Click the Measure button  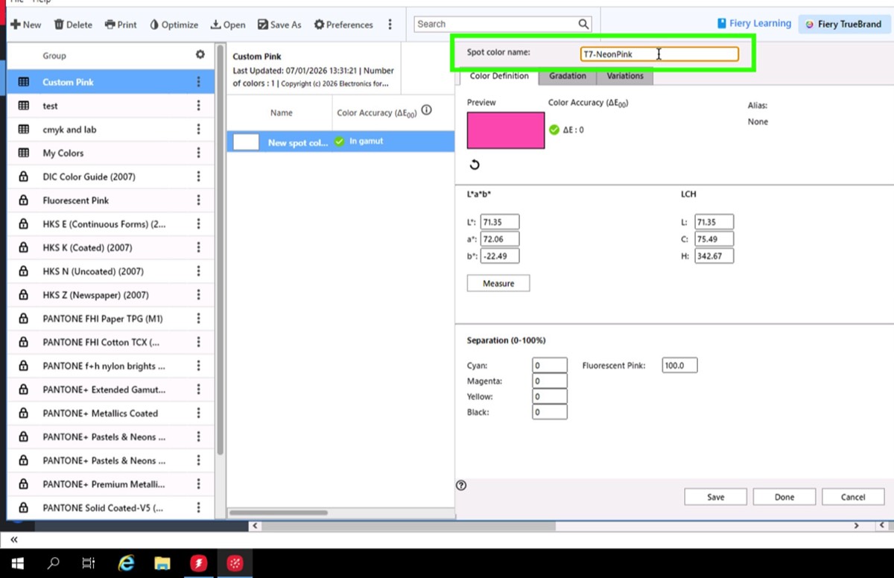[x=498, y=283]
